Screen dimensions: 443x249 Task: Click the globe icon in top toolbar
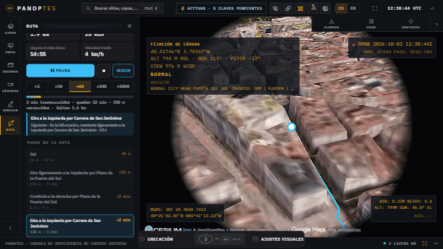pos(325,8)
